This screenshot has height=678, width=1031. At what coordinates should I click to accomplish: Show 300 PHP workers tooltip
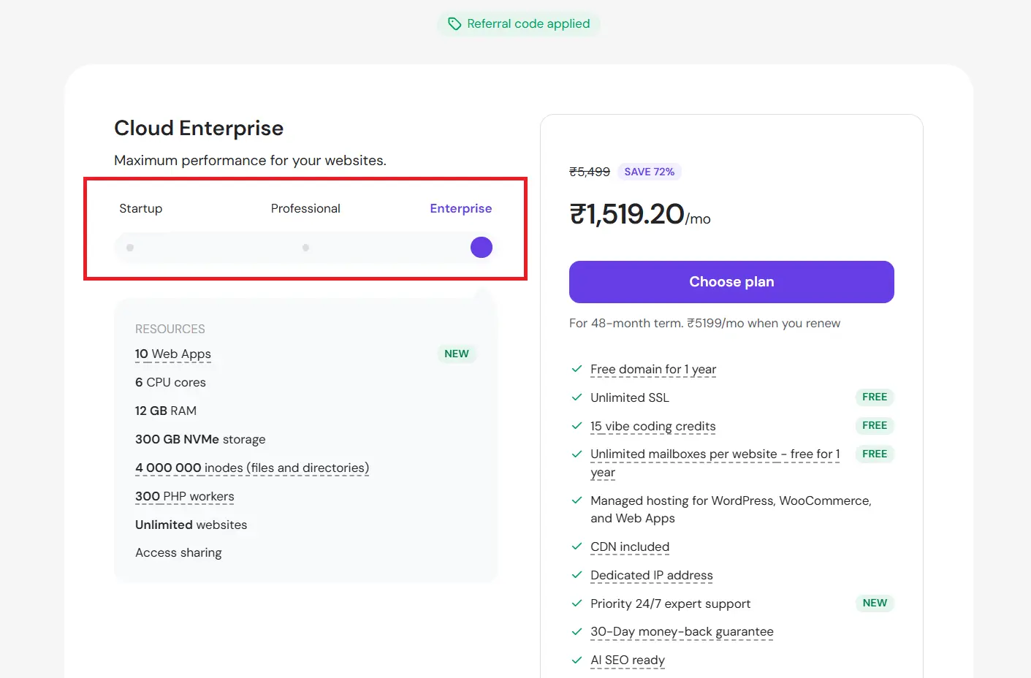185,497
